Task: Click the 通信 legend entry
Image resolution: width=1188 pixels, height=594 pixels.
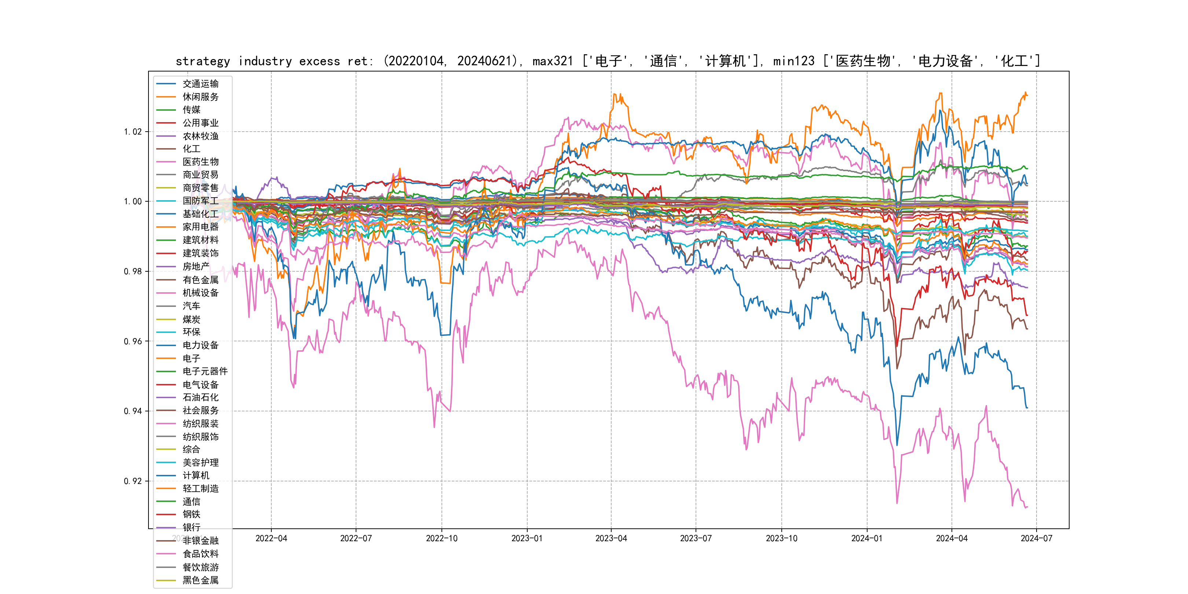Action: coord(191,502)
